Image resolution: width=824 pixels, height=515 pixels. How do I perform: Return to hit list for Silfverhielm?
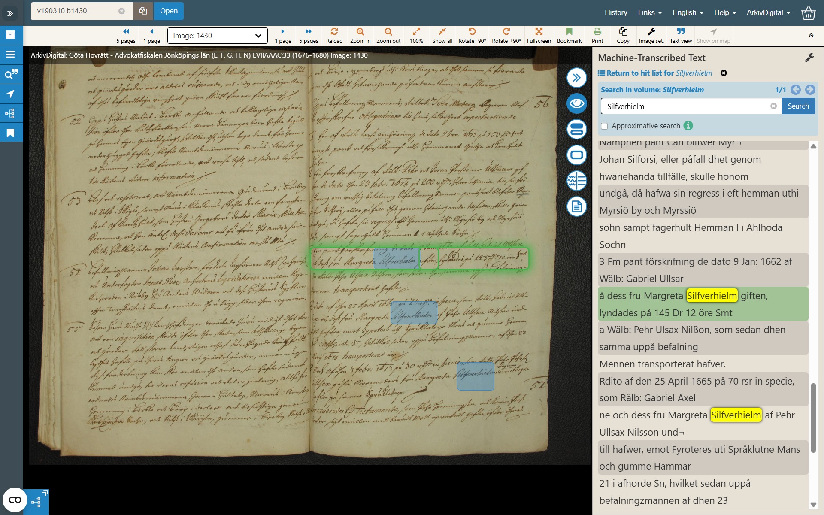pos(655,73)
